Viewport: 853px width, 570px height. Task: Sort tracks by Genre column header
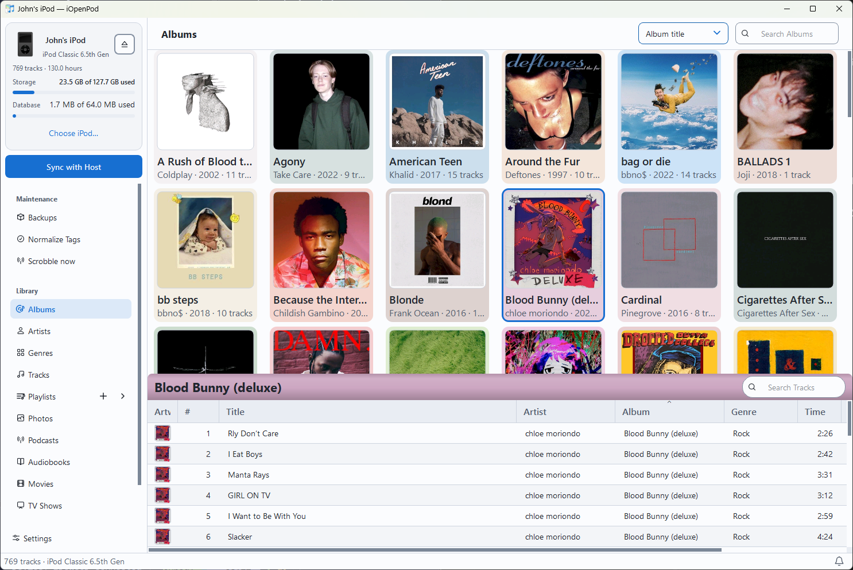pos(761,412)
